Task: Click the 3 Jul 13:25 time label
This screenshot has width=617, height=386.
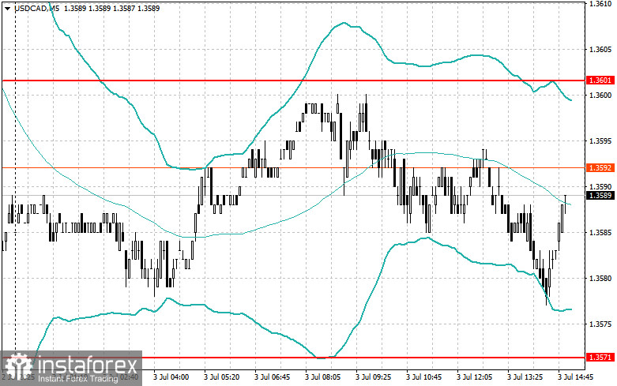Action: 525,377
